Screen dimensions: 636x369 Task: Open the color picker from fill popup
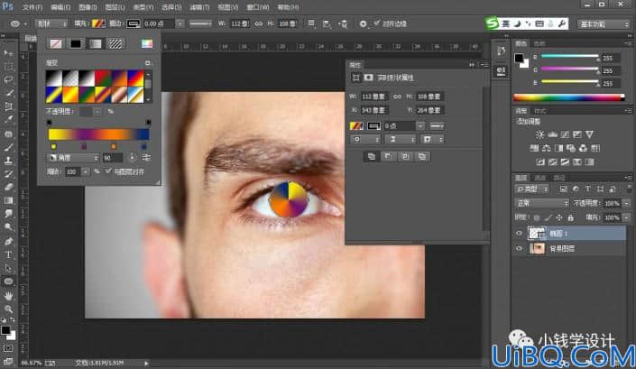click(147, 44)
